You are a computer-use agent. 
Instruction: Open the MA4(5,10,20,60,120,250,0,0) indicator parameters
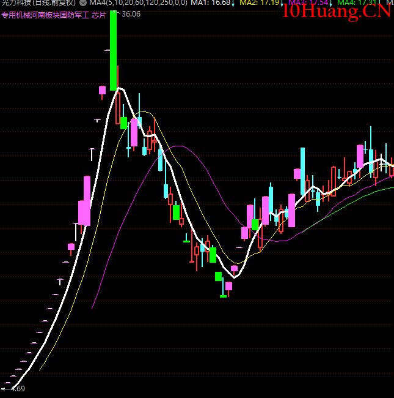coord(139,3)
